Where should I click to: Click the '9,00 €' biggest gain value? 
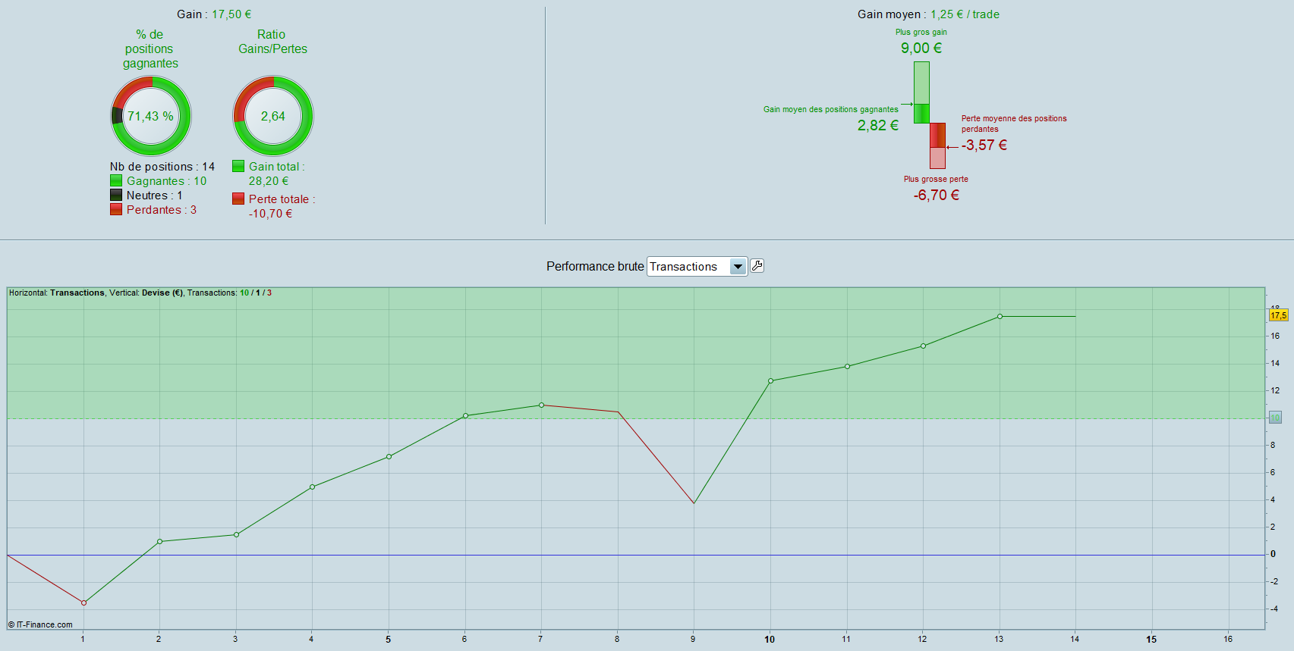pyautogui.click(x=921, y=49)
